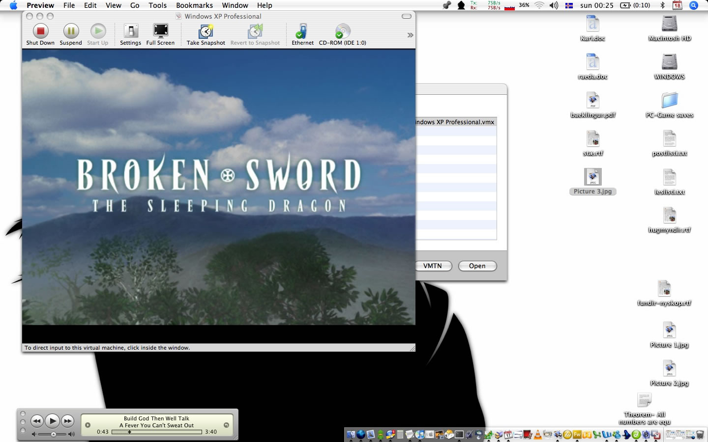Viewport: 708px width, 442px height.
Task: Click the VMTN button in the background window
Action: tap(432, 266)
